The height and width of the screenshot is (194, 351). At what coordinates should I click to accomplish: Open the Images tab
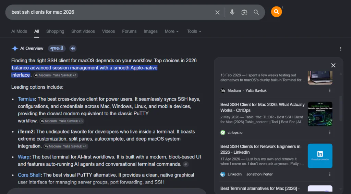point(150,31)
